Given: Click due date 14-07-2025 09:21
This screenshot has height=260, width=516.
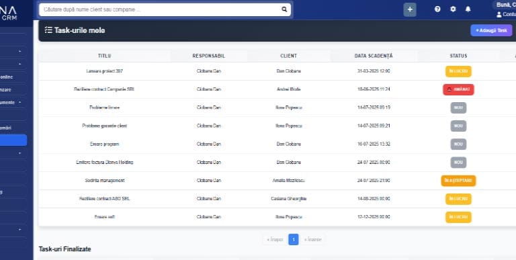Looking at the screenshot, I should pos(374,126).
